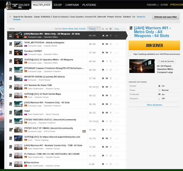Open the Store link
The height and width of the screenshot is (171, 183).
point(164,5)
